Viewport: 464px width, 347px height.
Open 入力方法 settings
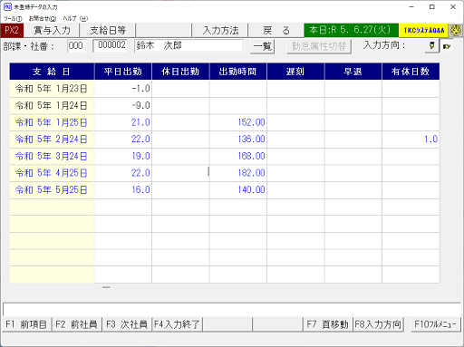[220, 30]
